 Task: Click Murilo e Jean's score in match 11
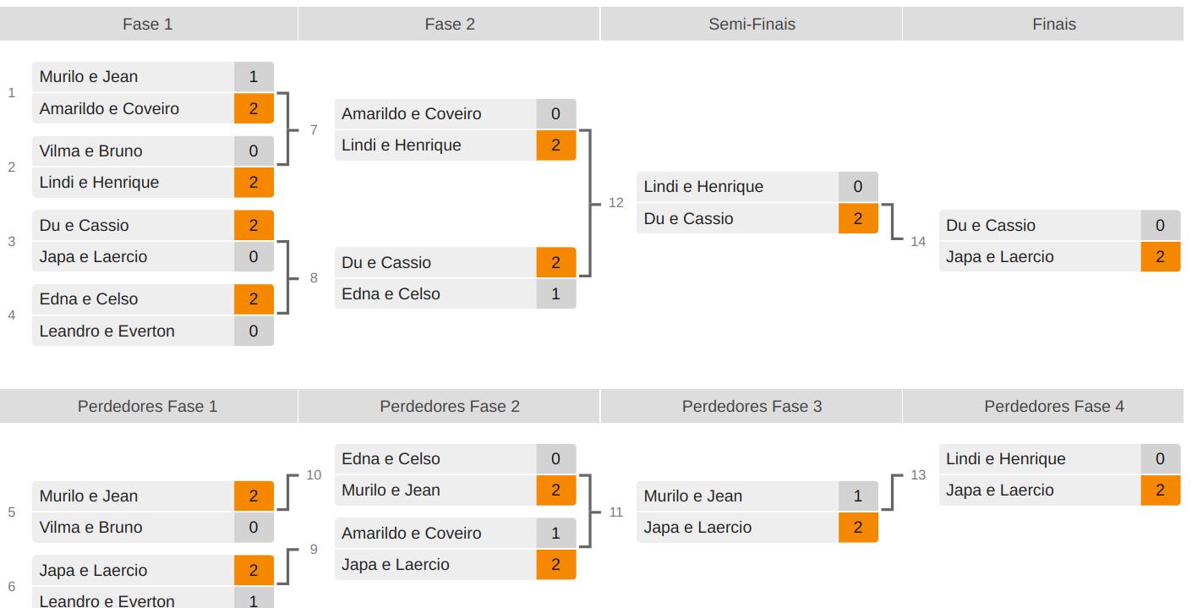pyautogui.click(x=858, y=496)
